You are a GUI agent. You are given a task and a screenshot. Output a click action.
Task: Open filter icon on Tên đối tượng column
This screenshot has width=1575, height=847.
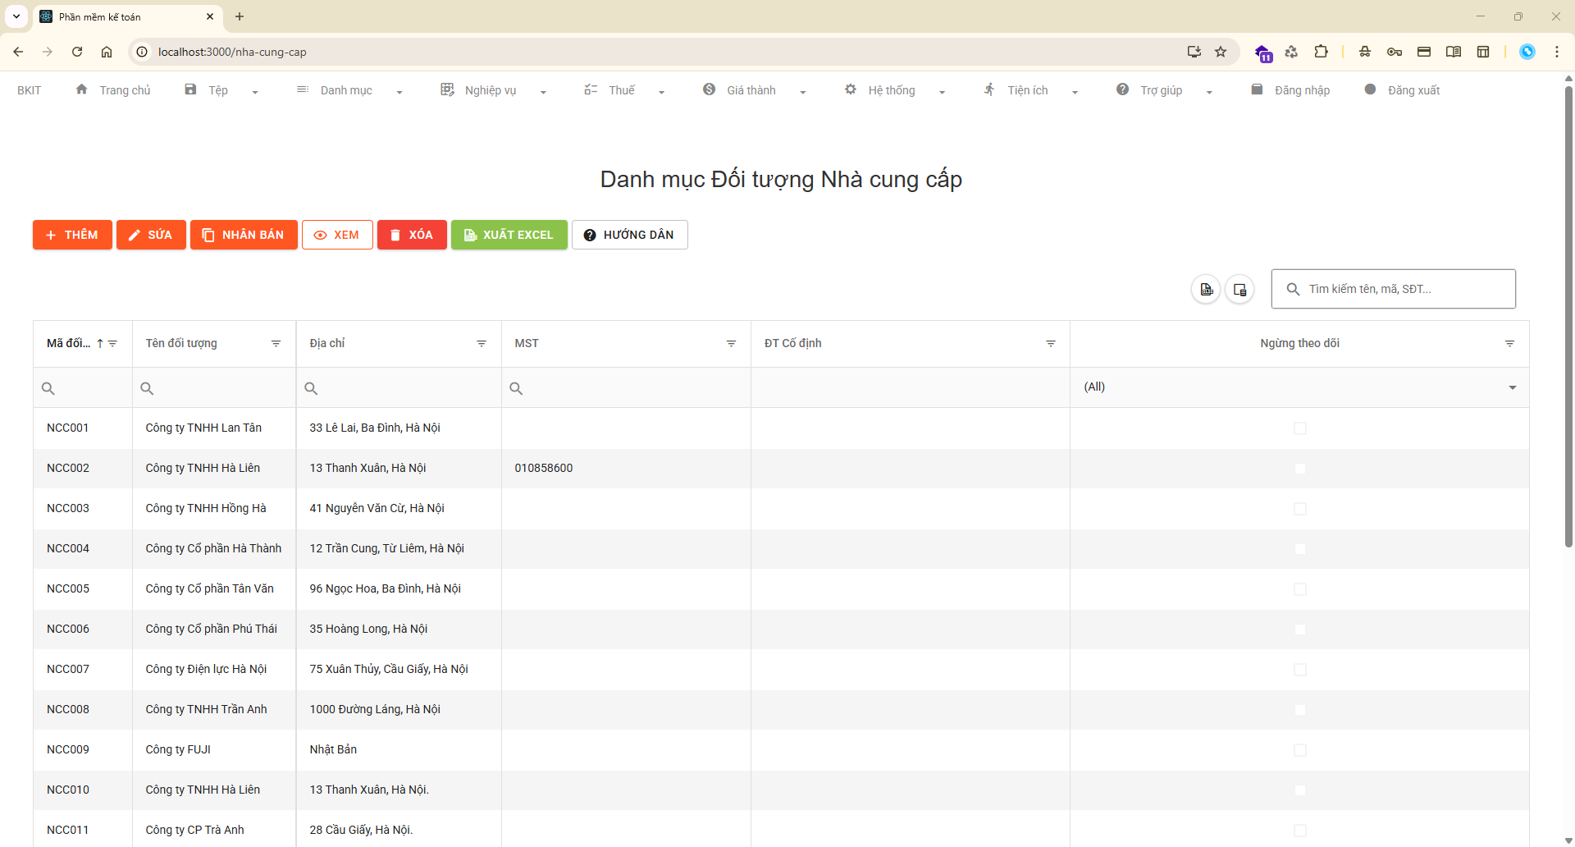276,344
